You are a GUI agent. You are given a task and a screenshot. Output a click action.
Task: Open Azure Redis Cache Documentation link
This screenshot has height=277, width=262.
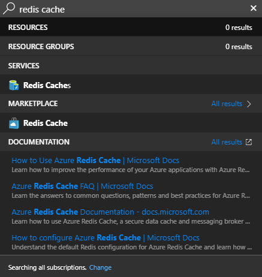click(110, 212)
